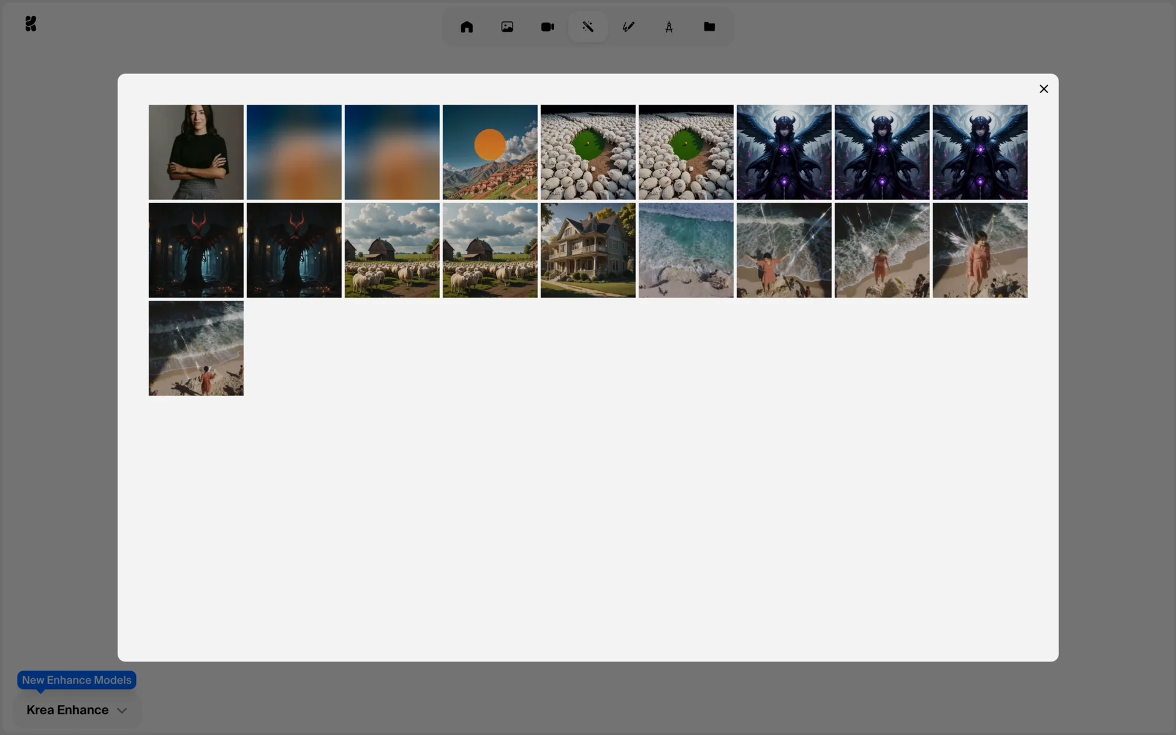Select the Enhance magic wand icon
Image resolution: width=1176 pixels, height=735 pixels.
tap(588, 27)
